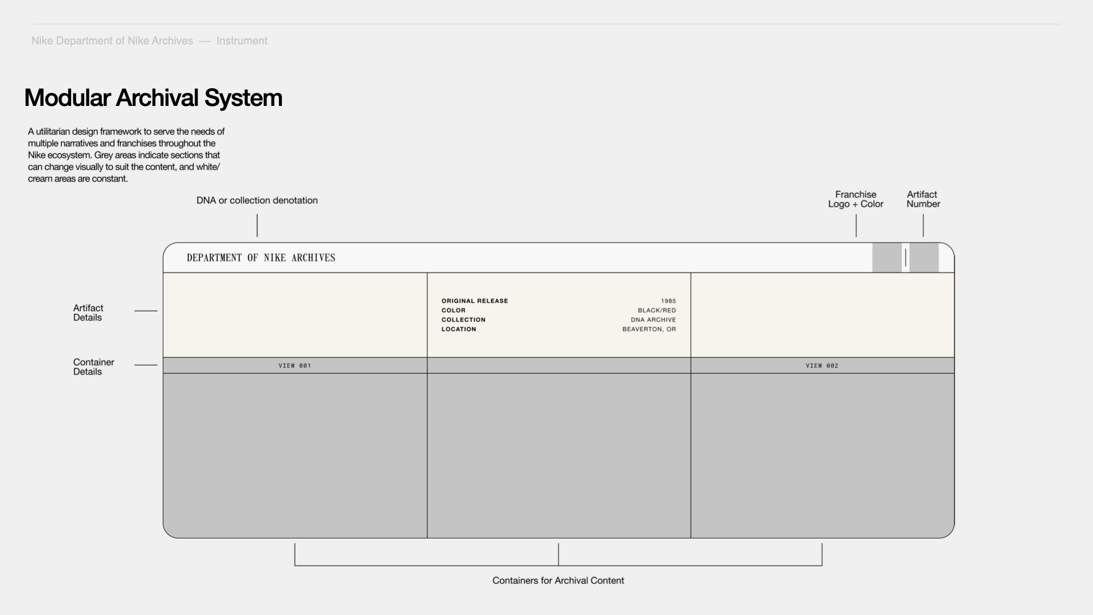
Task: Click the 'BLACK/RED' color value
Action: click(657, 310)
